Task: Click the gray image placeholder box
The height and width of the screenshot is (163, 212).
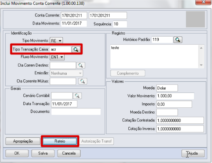Action: click(195, 19)
